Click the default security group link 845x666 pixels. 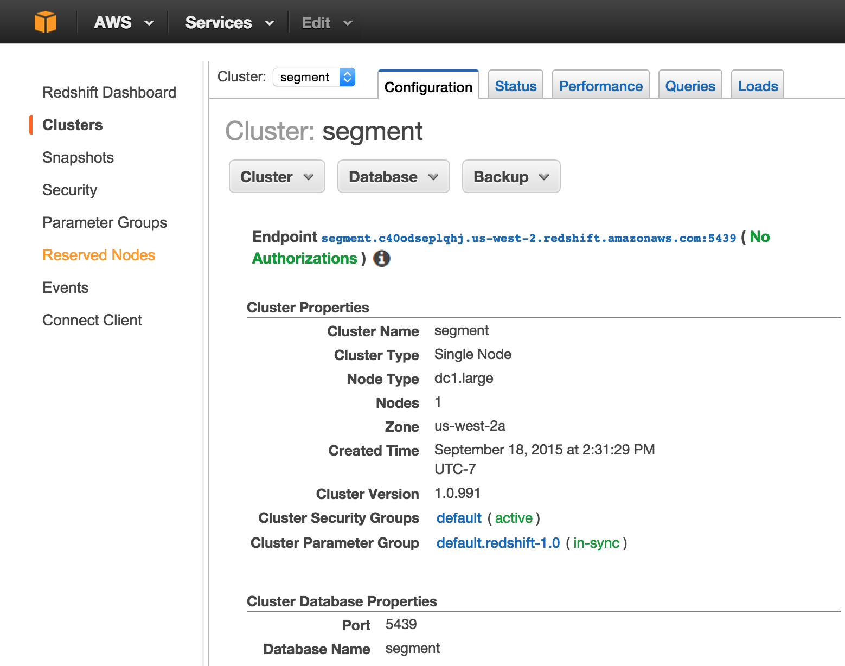(459, 518)
